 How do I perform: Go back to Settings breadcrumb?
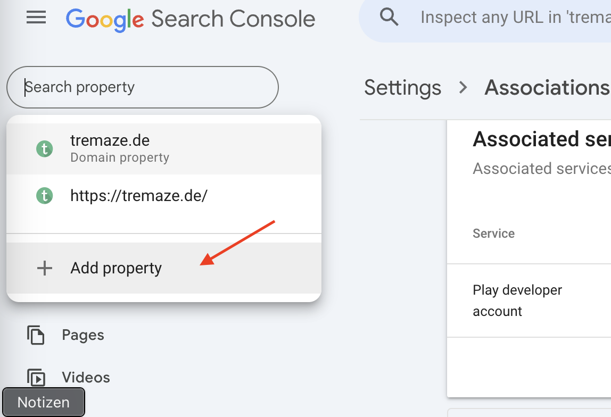tap(402, 88)
